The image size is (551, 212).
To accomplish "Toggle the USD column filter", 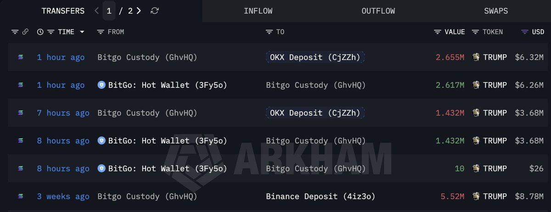I will [x=525, y=32].
